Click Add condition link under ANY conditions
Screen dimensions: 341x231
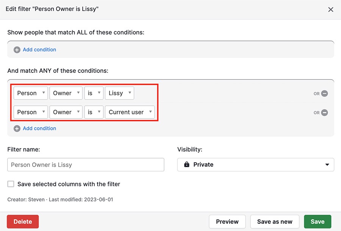(39, 129)
